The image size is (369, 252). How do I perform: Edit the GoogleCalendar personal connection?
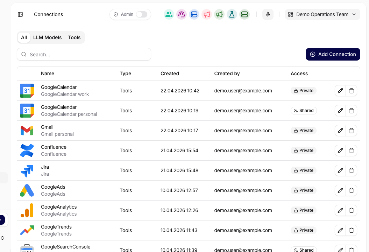click(340, 111)
